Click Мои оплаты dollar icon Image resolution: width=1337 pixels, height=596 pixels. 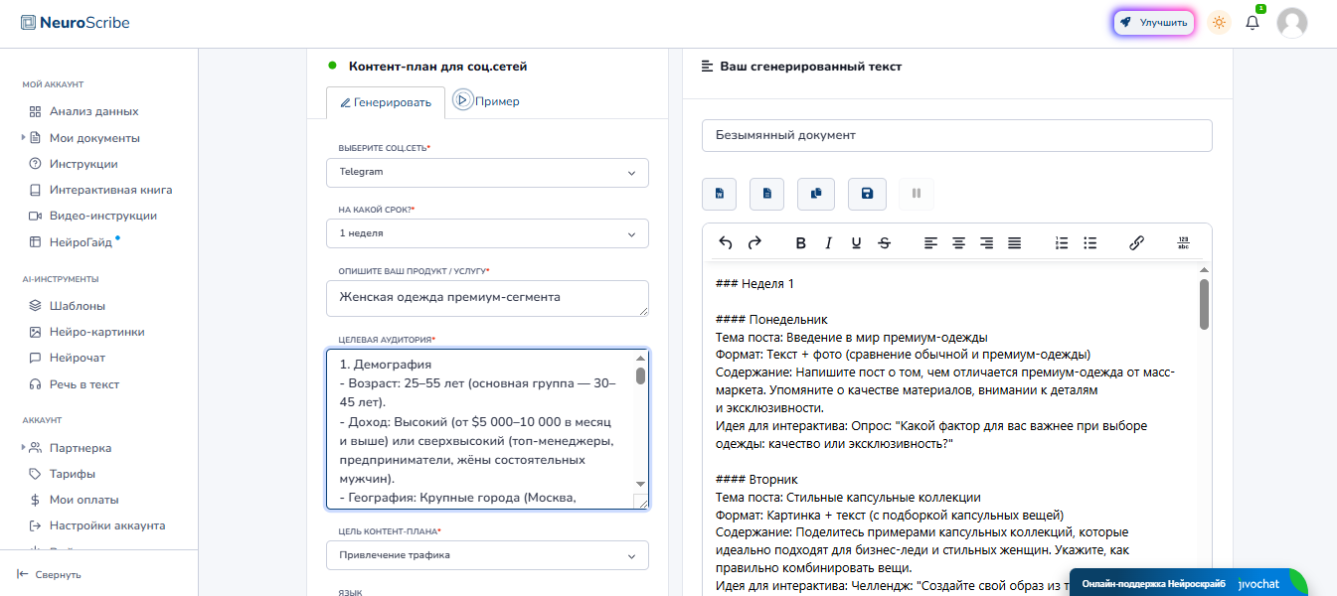35,500
